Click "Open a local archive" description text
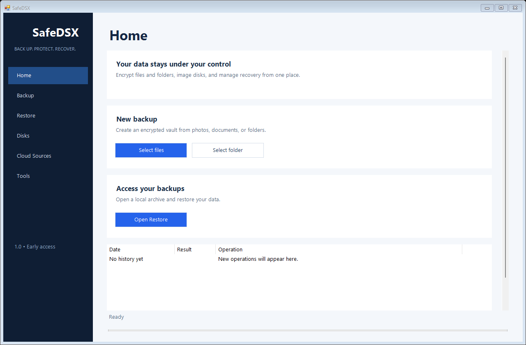 (x=168, y=200)
